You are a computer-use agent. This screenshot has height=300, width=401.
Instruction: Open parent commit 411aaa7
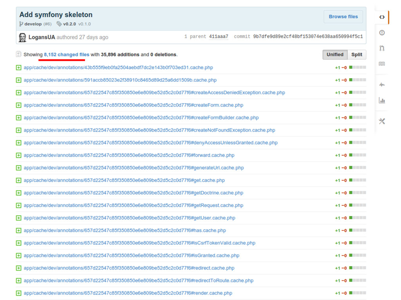point(219,36)
